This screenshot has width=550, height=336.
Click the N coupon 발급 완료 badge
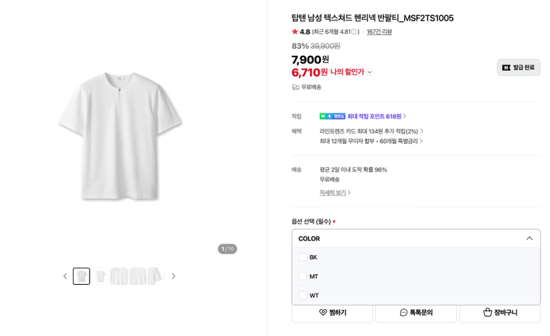(518, 67)
